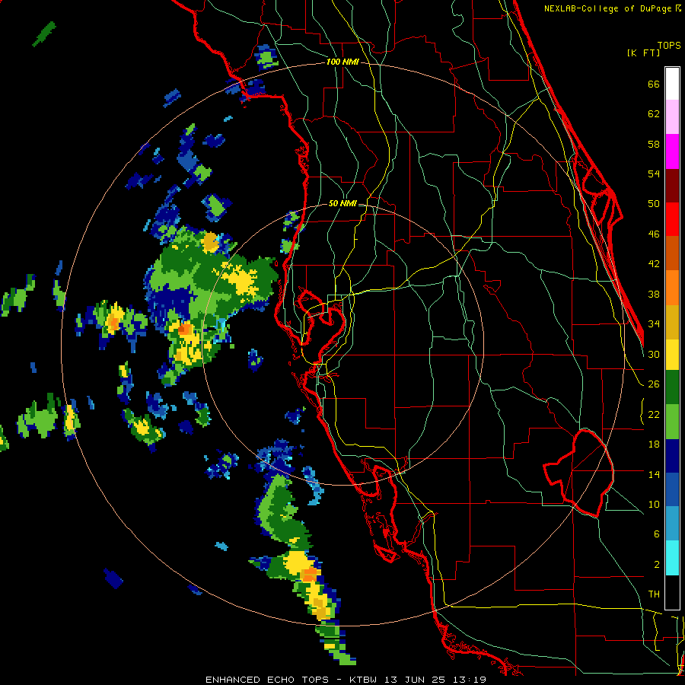
Task: Click the legend value 38
Action: tap(654, 294)
